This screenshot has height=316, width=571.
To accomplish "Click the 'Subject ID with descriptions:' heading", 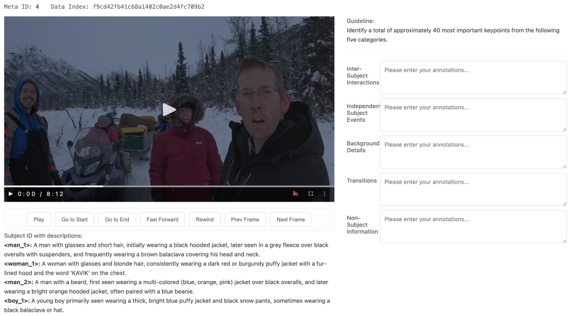I will tap(43, 235).
